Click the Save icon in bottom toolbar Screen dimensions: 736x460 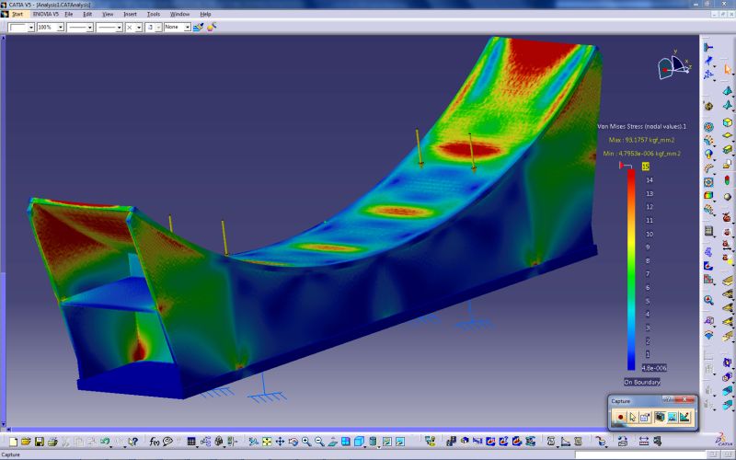point(40,443)
